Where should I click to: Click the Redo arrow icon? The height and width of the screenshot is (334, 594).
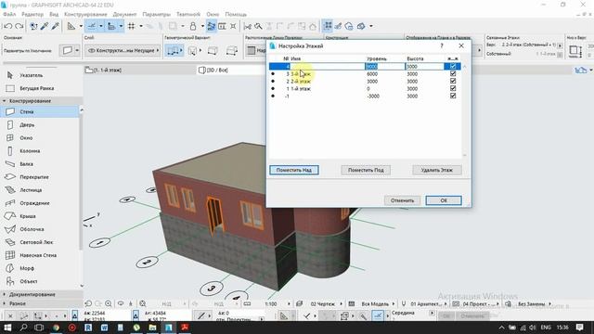tap(19, 26)
